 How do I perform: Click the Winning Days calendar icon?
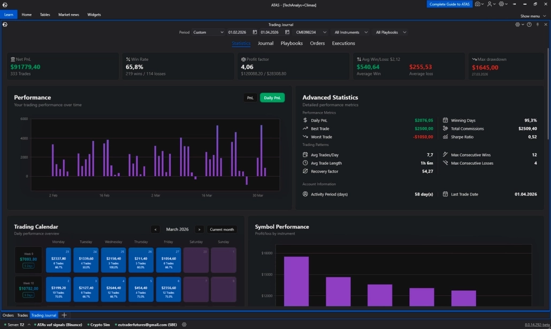pyautogui.click(x=445, y=120)
